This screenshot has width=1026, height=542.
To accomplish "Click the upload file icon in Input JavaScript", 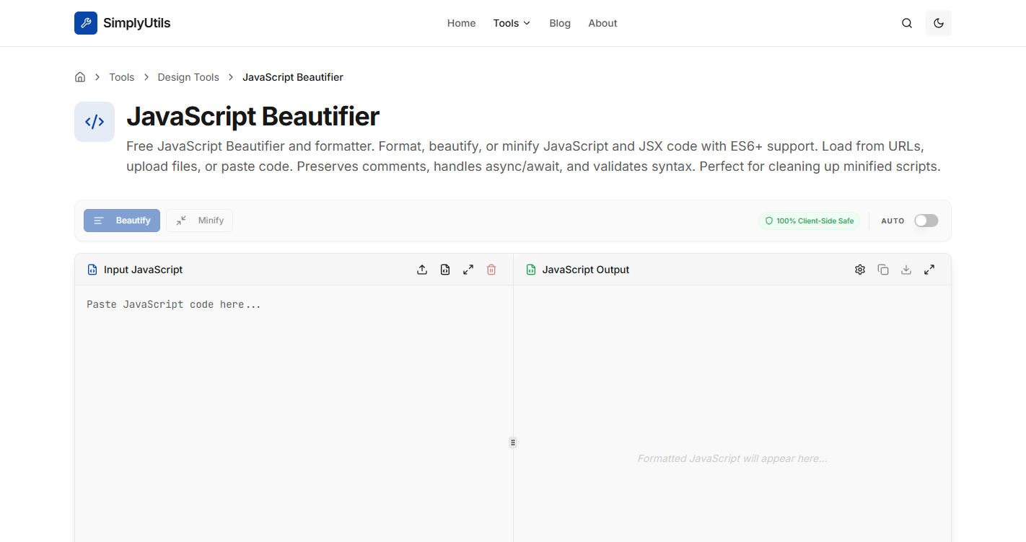I will click(422, 270).
